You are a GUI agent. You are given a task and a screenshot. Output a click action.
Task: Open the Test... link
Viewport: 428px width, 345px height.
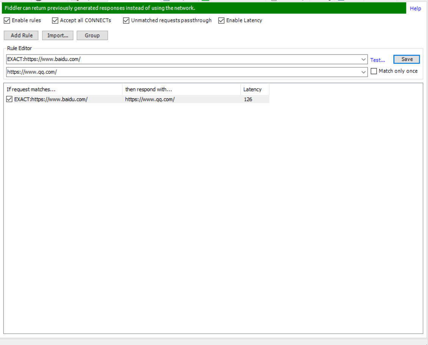pos(378,60)
